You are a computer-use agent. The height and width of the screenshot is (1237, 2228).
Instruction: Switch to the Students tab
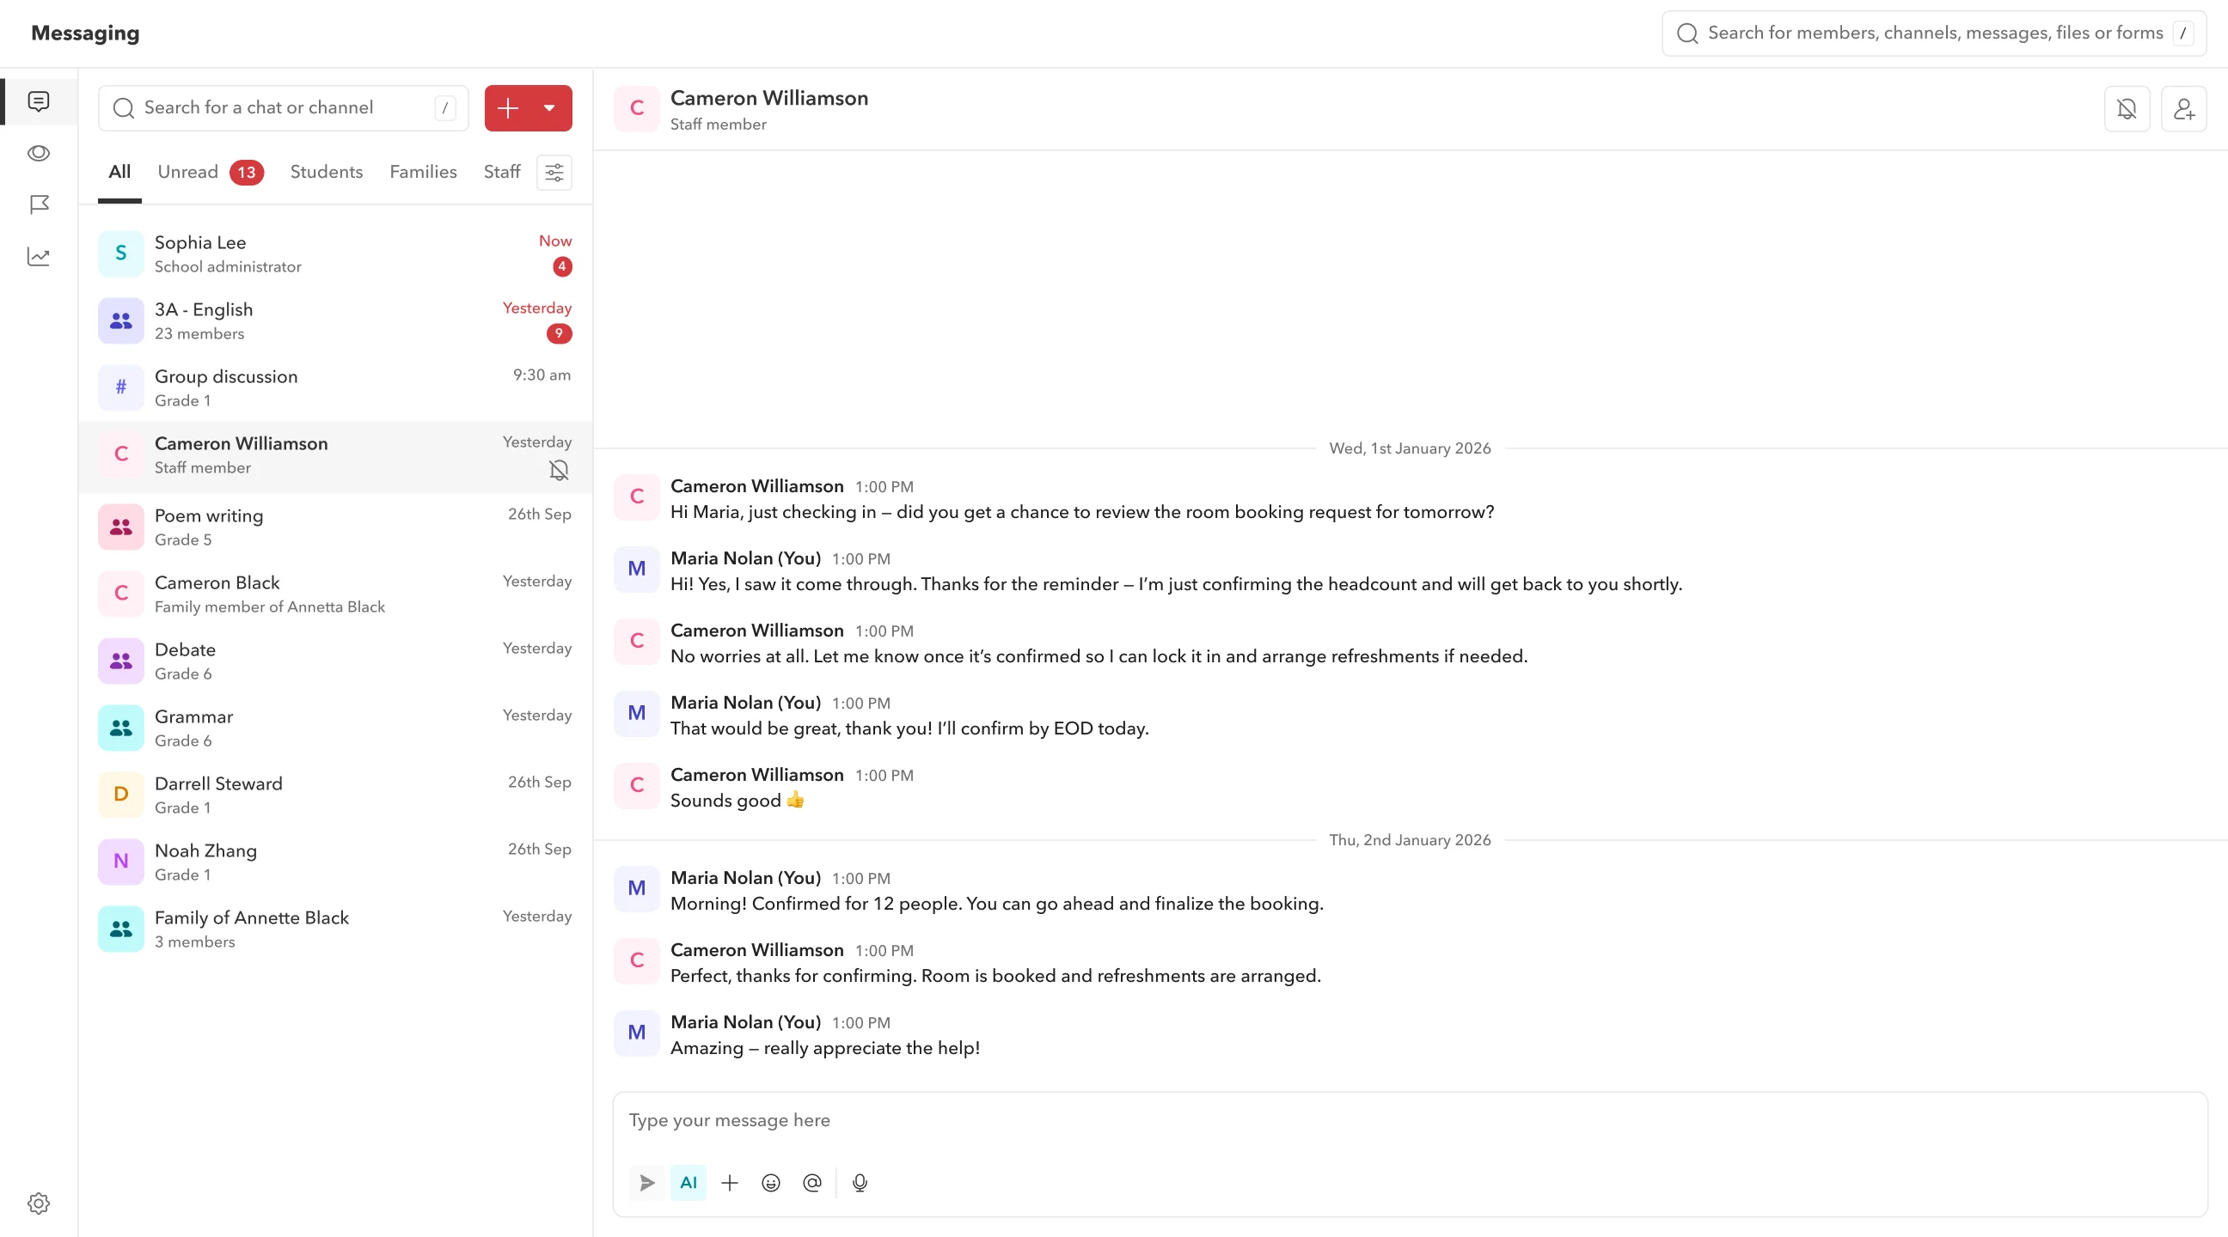327,172
